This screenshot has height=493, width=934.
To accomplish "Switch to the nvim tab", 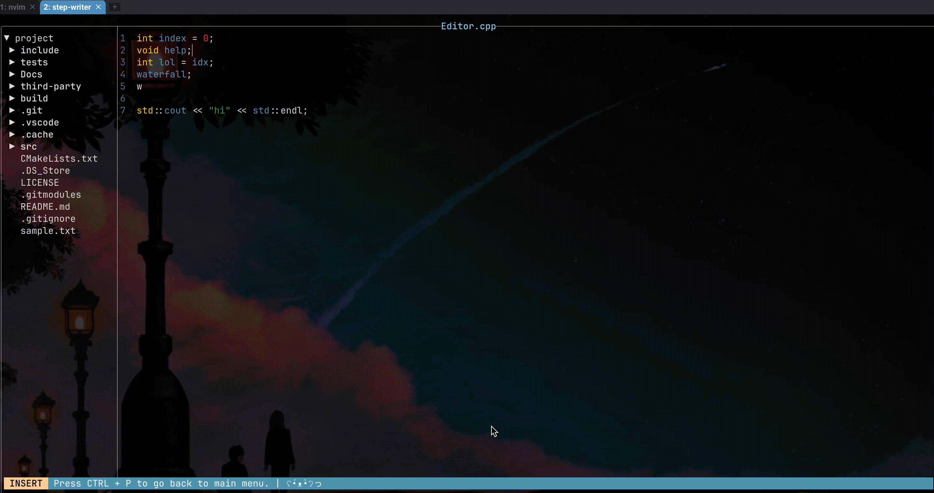I will 13,7.
